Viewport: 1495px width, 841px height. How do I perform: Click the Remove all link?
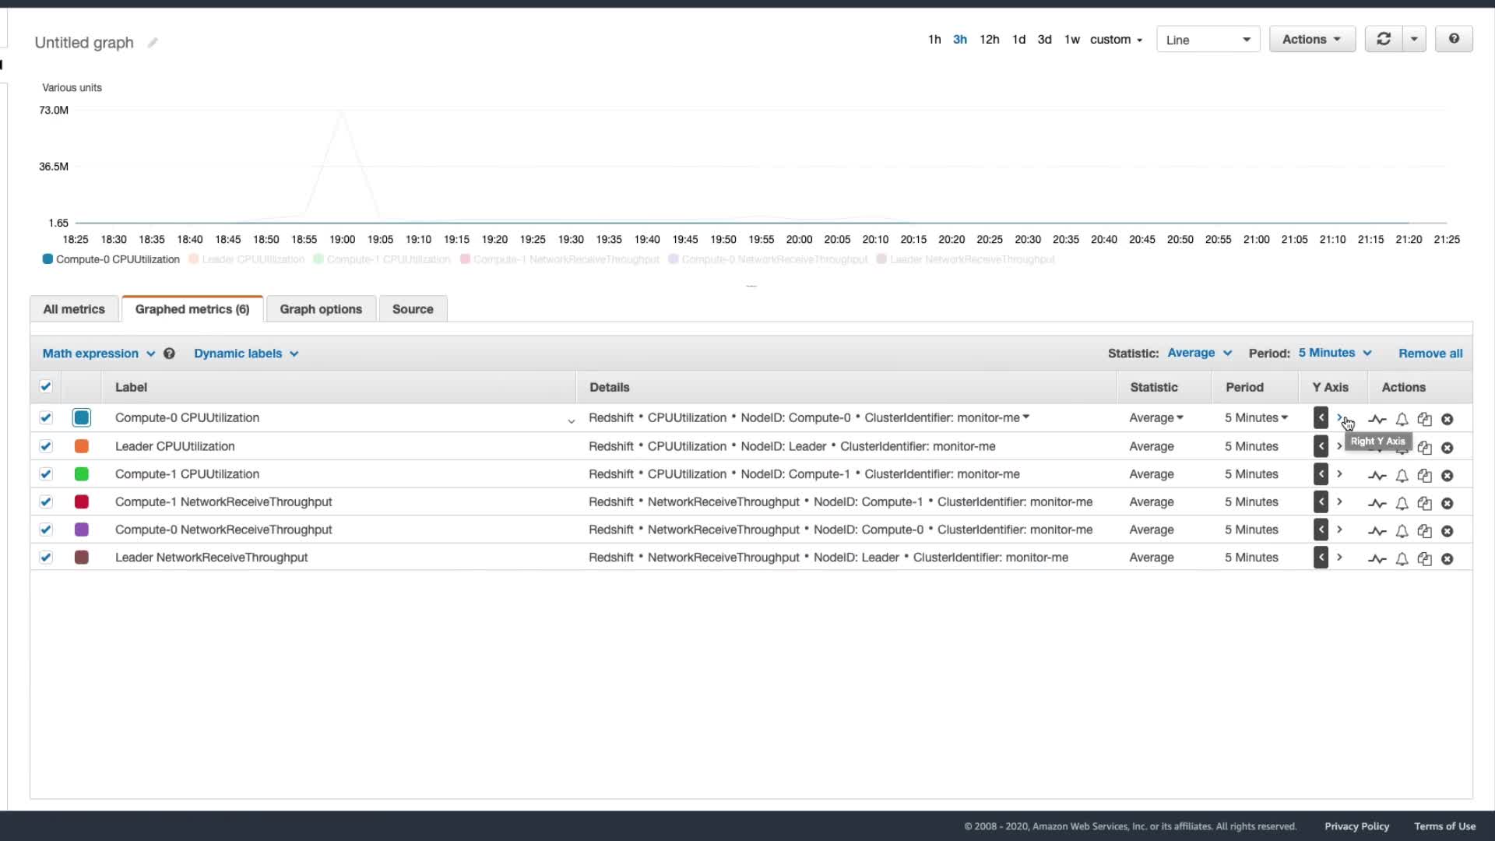pos(1430,354)
